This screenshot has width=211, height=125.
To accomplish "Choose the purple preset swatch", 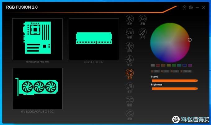I will [190, 66].
